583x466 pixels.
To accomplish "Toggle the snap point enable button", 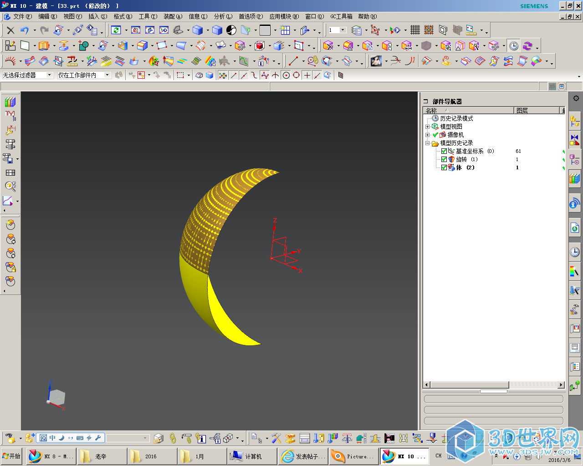I will [x=223, y=76].
